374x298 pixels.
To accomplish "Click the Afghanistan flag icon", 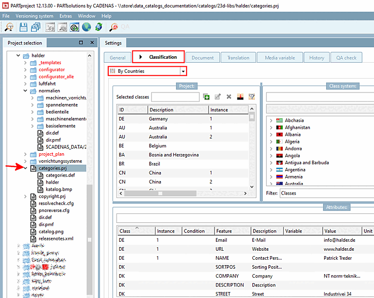I will tap(279, 127).
